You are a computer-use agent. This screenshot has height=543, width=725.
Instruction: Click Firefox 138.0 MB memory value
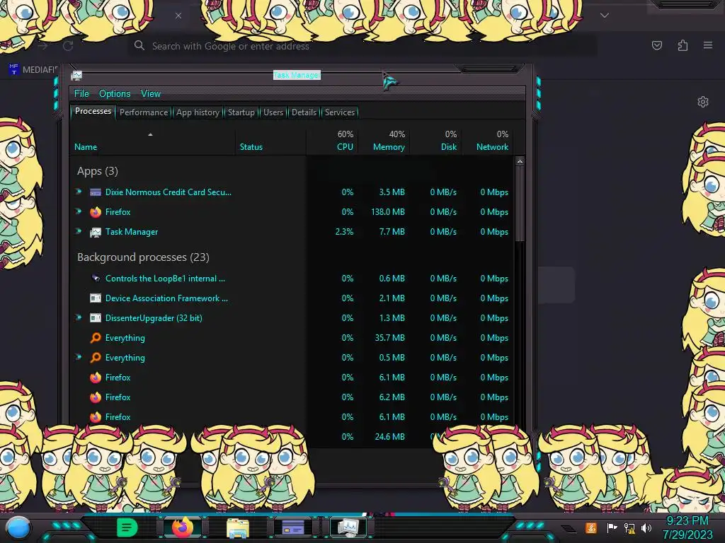[x=387, y=212]
